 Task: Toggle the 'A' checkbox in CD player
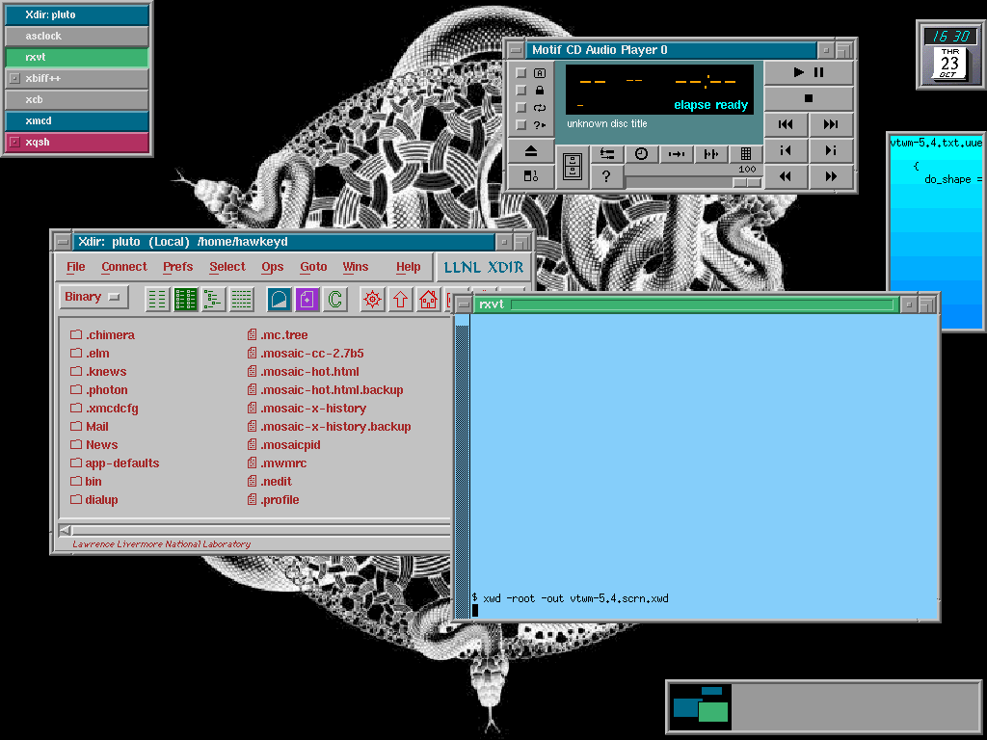pyautogui.click(x=521, y=73)
